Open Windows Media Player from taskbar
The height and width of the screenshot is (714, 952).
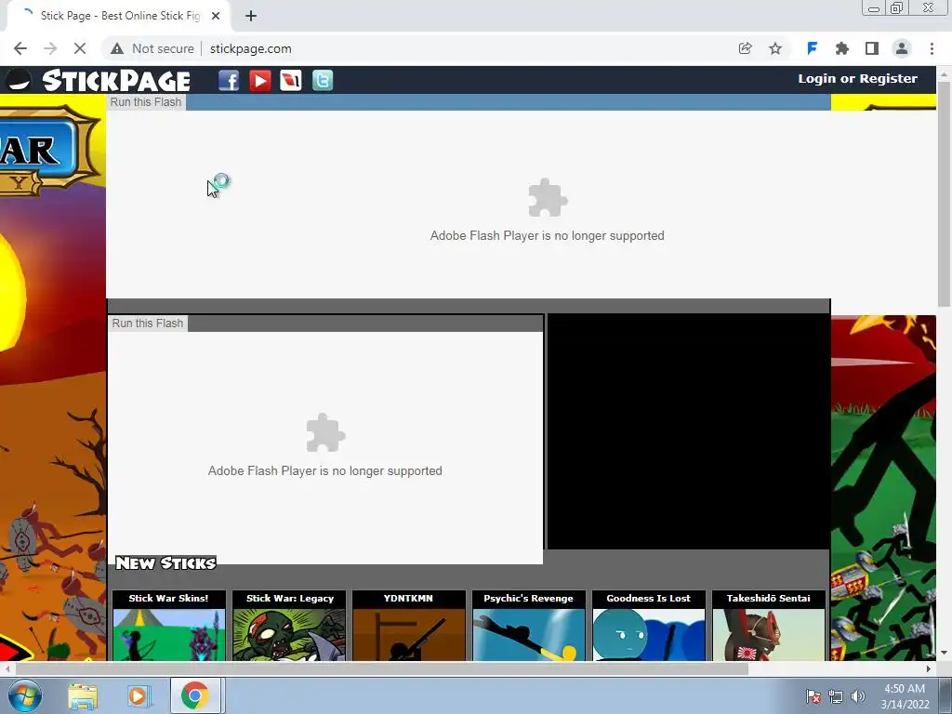pos(138,696)
